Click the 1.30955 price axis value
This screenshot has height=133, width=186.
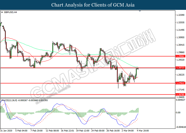point(180,38)
